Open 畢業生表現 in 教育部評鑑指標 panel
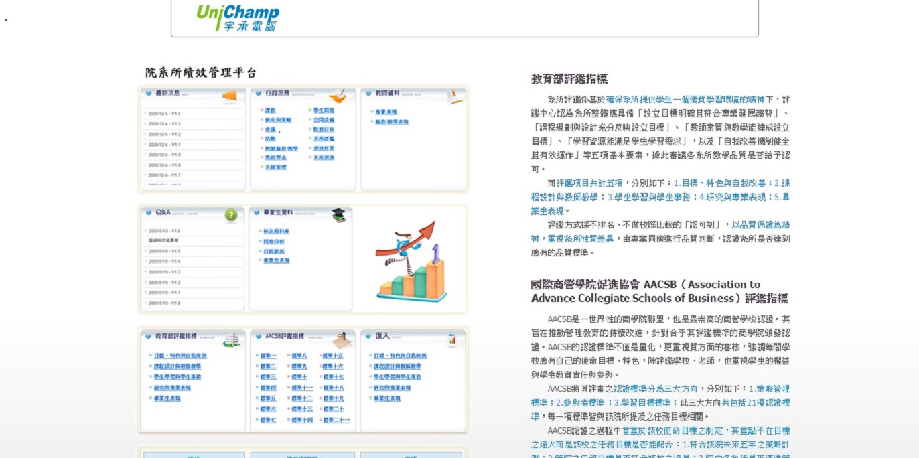This screenshot has width=919, height=458. pyautogui.click(x=167, y=398)
